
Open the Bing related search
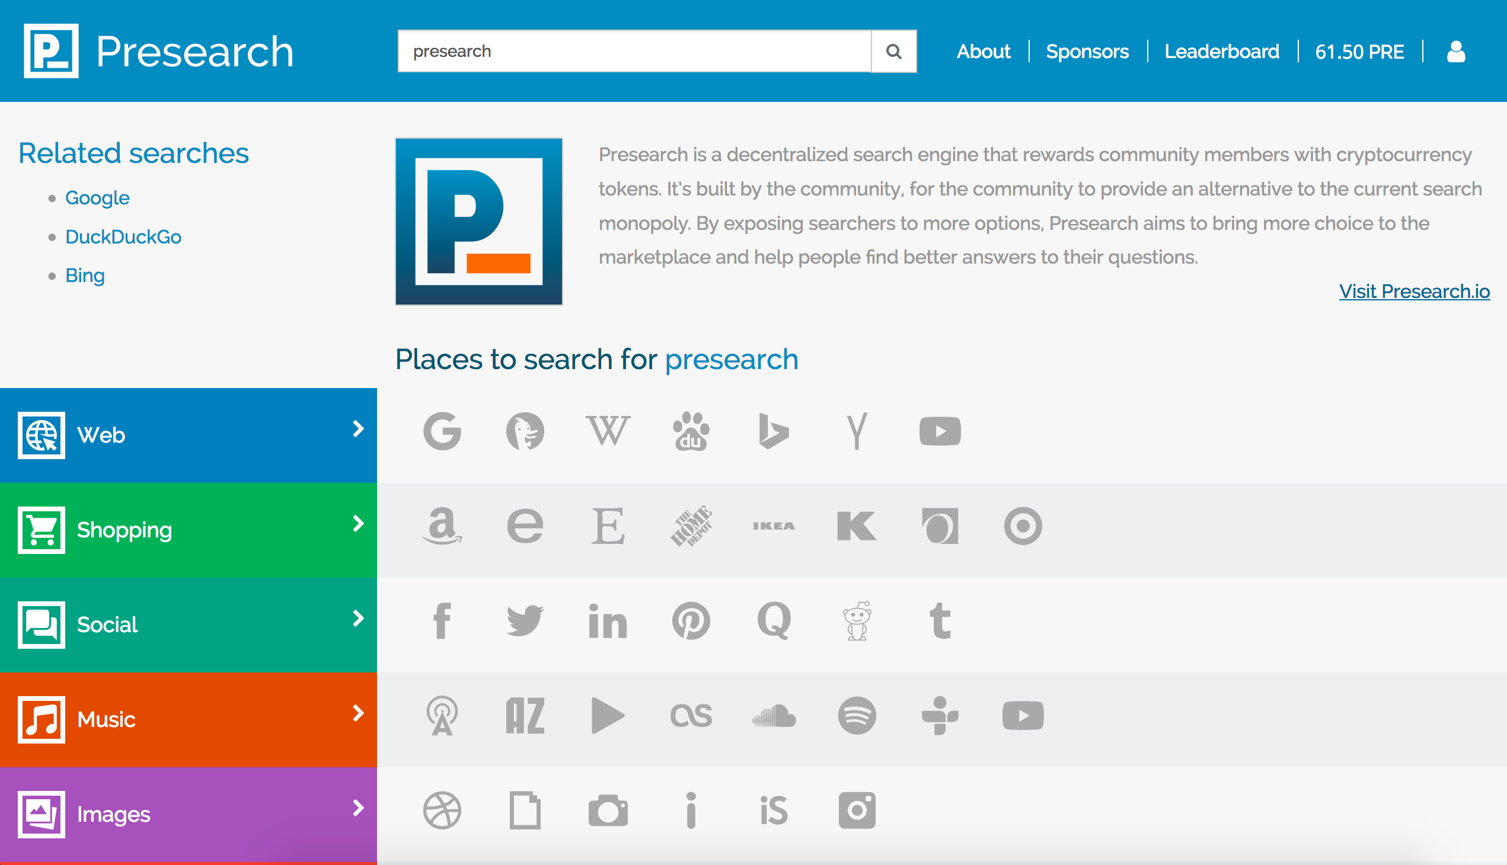(x=85, y=276)
